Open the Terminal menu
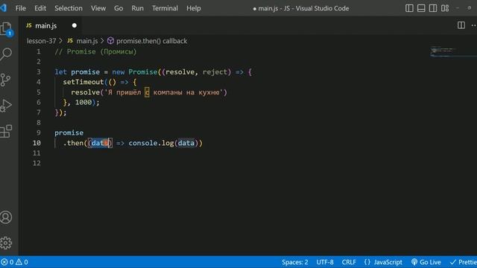Viewport: 477px width, 268px height. pos(165,8)
